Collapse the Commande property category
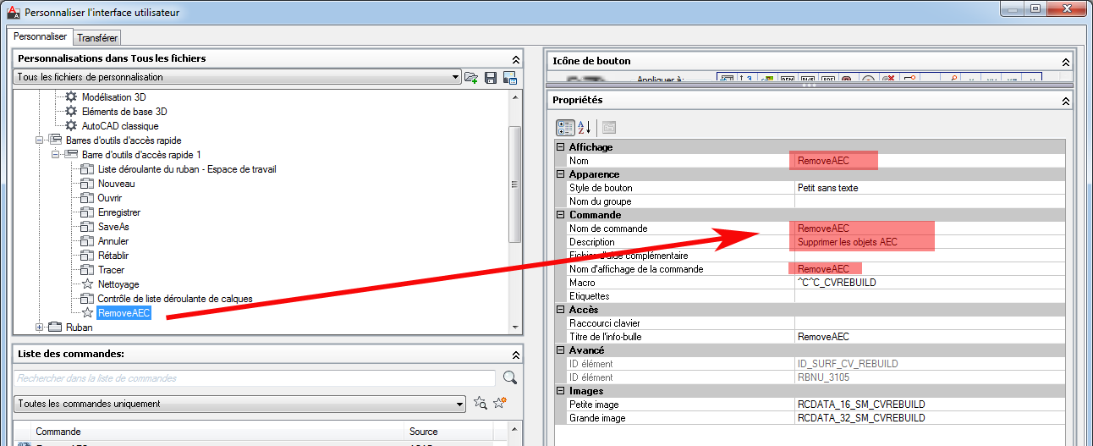Screen dimensions: 1093x446 point(560,215)
